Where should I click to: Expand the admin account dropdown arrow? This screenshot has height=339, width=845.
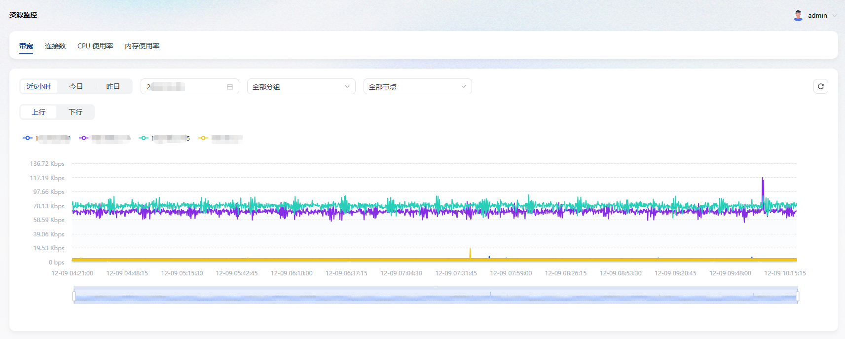coord(835,15)
